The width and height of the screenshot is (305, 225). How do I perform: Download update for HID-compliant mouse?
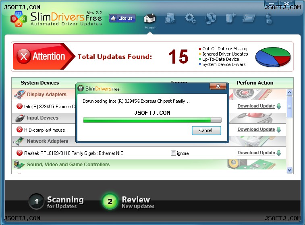(x=256, y=129)
